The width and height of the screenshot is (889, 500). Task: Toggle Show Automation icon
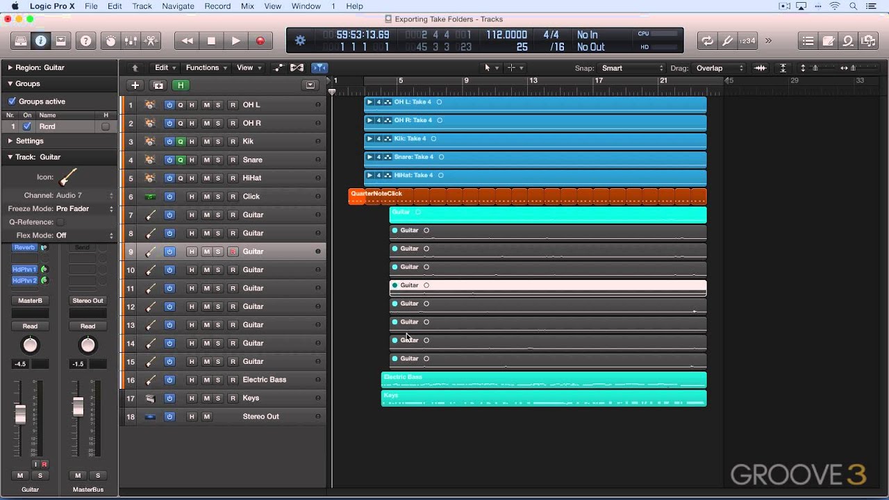pos(279,67)
